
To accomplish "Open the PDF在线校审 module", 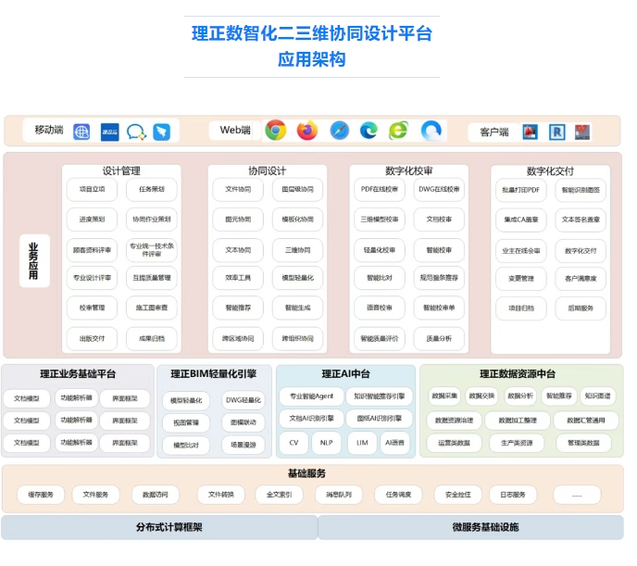I will click(380, 190).
